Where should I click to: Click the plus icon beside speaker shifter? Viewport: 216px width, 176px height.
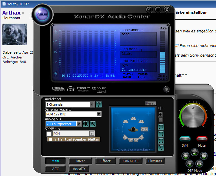click(160, 114)
